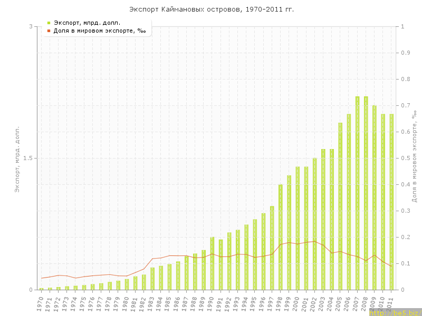Click the right axis title 'Доля в мировом экспорте'
The height and width of the screenshot is (316, 422).
pos(415,156)
